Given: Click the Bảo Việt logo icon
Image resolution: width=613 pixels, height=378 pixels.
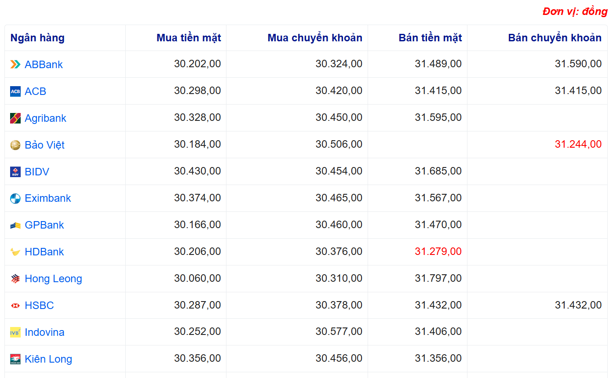Looking at the screenshot, I should tap(15, 145).
